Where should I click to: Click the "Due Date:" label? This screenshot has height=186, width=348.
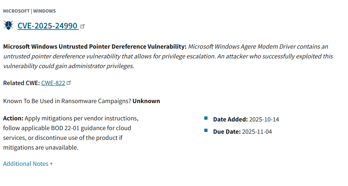(227, 132)
